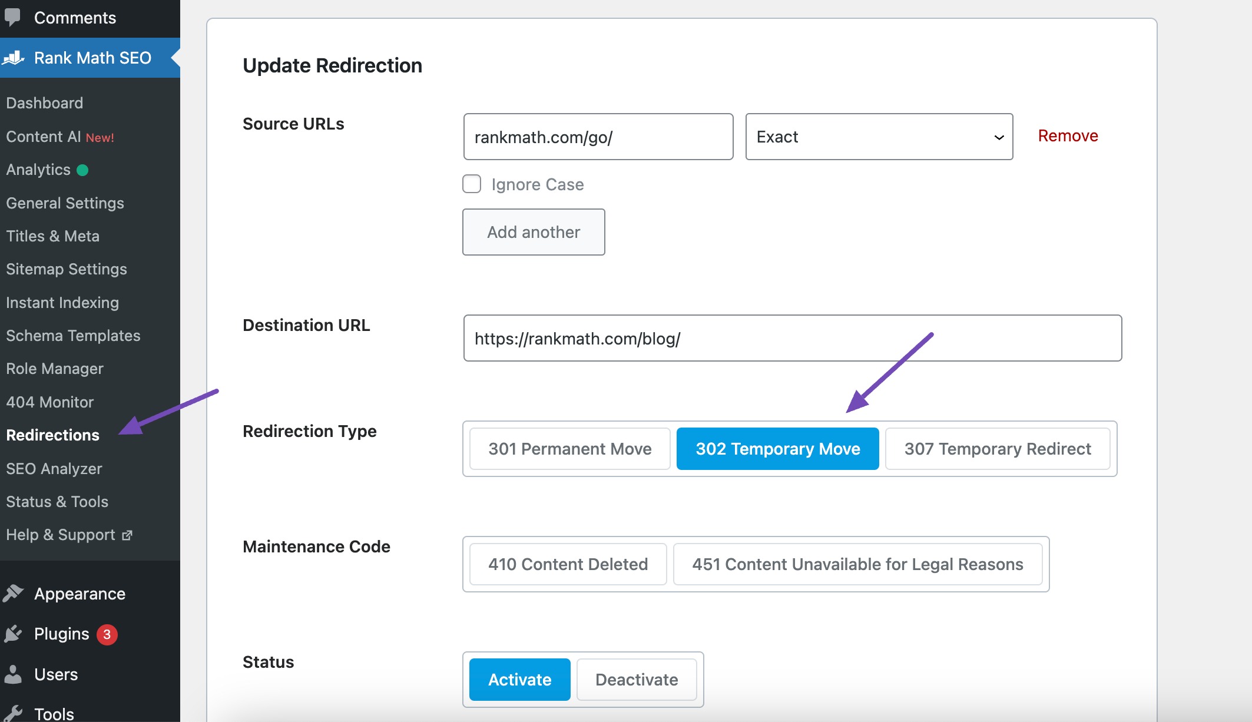
Task: Click the Users person icon
Action: (12, 674)
